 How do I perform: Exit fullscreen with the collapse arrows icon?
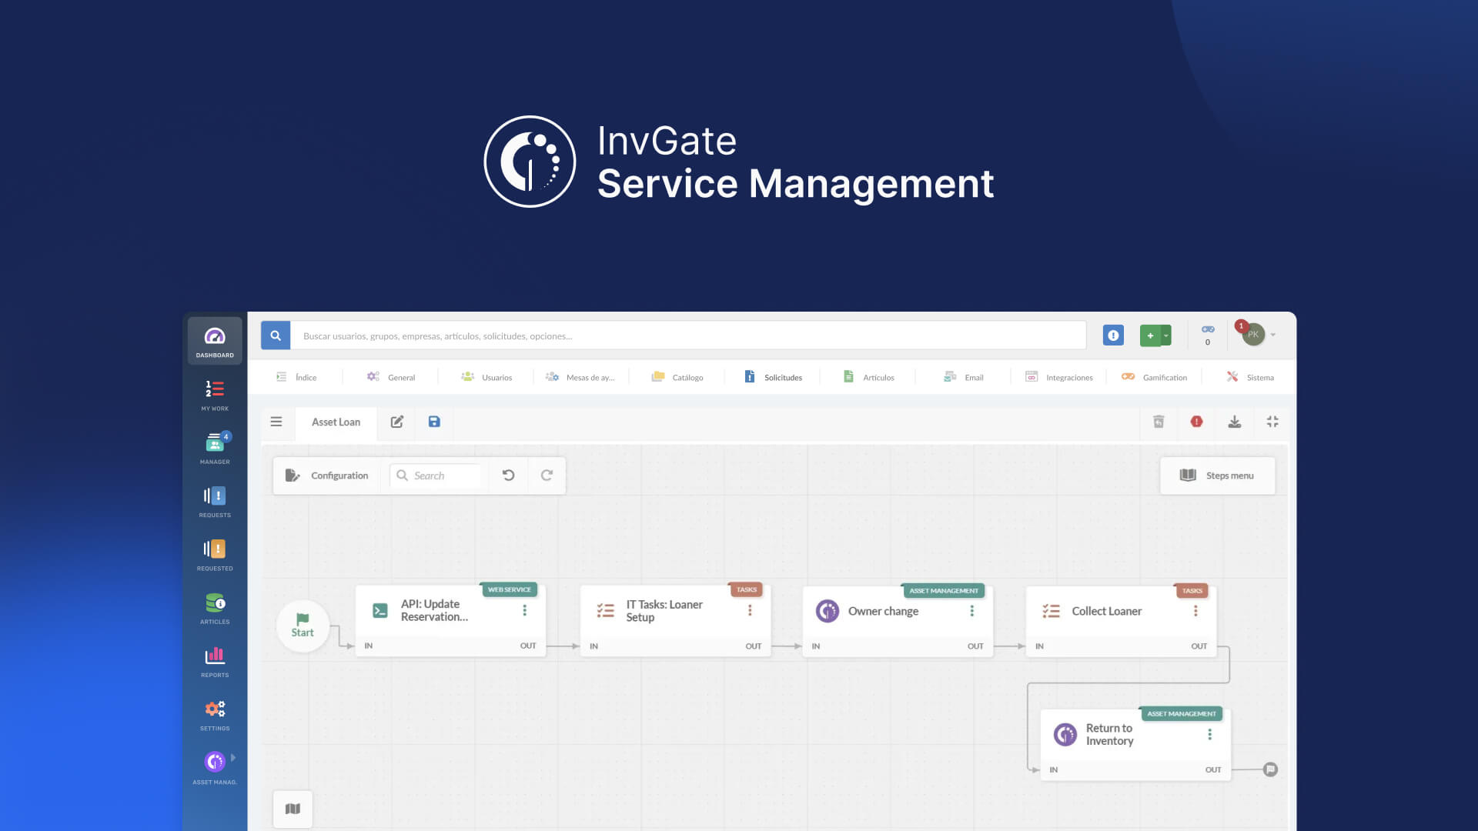pos(1272,422)
